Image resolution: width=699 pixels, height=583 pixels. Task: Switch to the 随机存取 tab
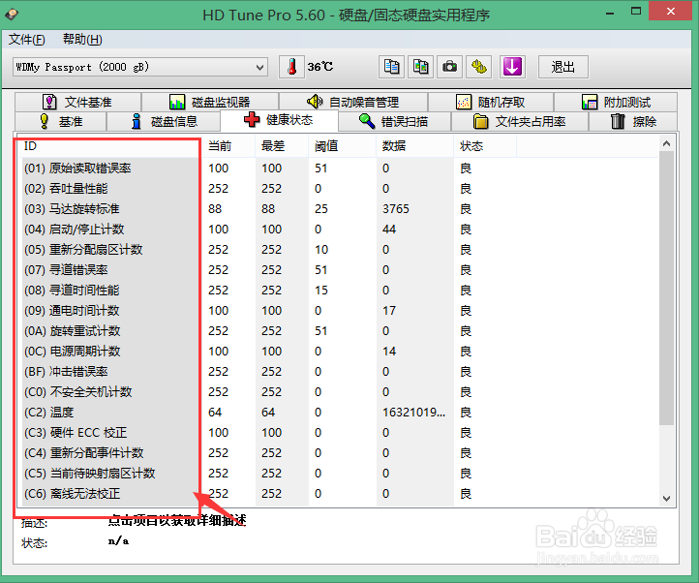[491, 102]
